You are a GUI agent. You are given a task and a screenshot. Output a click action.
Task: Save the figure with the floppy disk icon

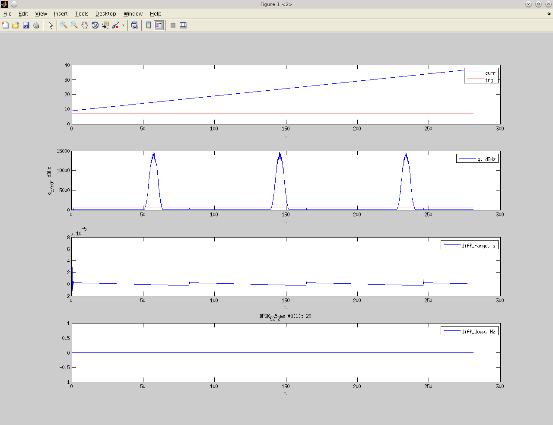pyautogui.click(x=26, y=25)
